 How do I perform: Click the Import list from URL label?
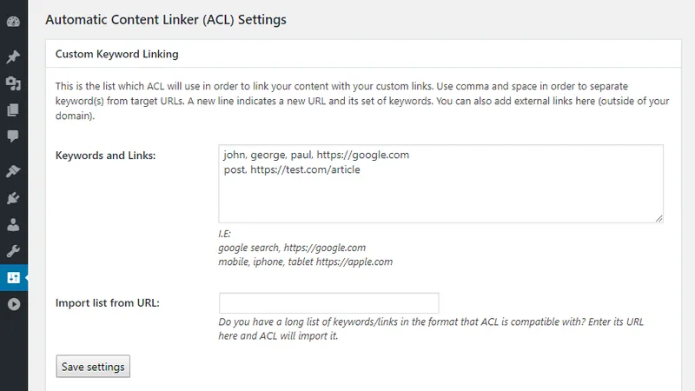pos(107,303)
